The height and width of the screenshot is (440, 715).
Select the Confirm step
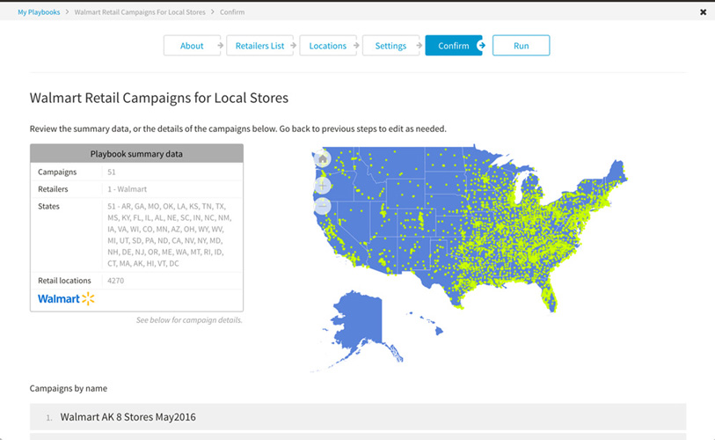(x=453, y=46)
